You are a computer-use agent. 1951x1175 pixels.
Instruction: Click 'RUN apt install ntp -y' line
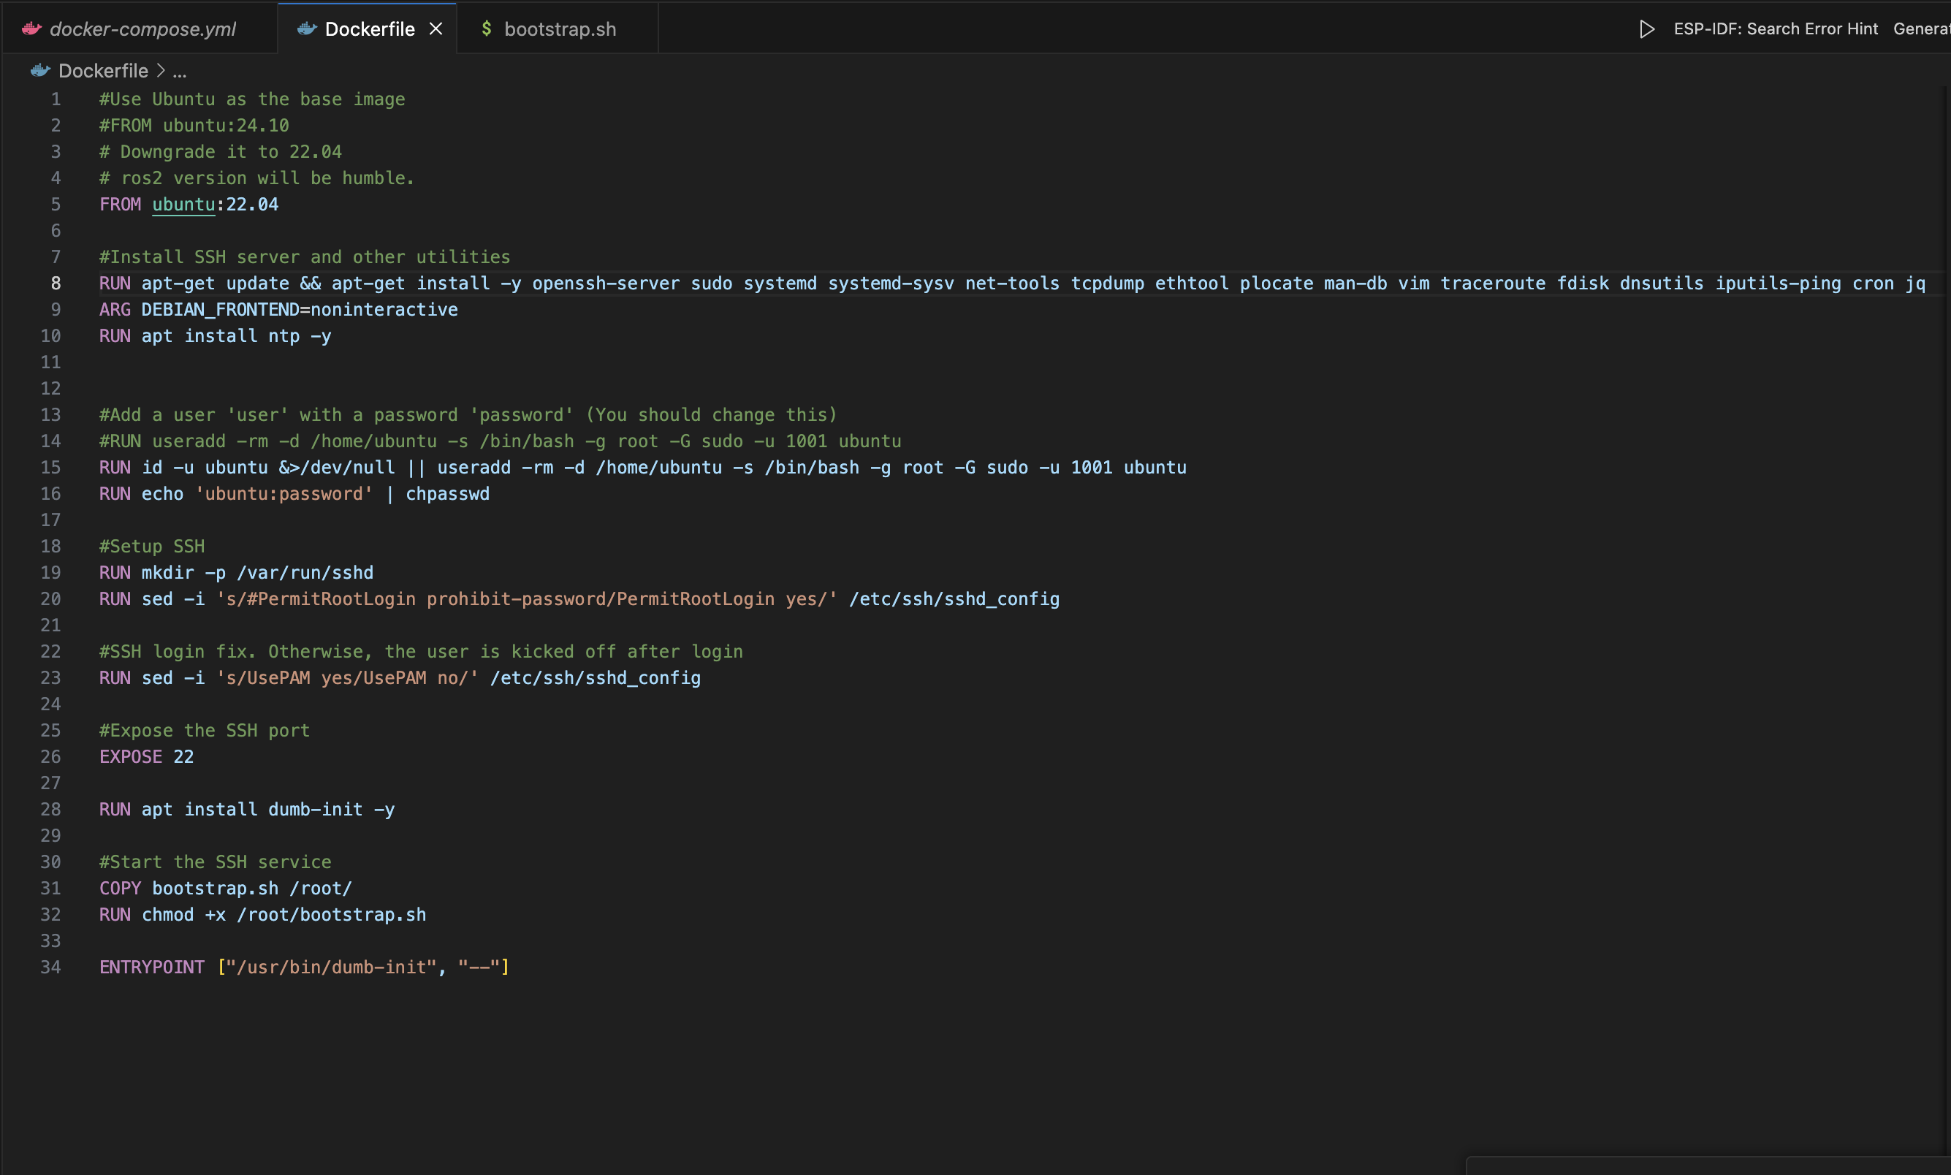[216, 335]
